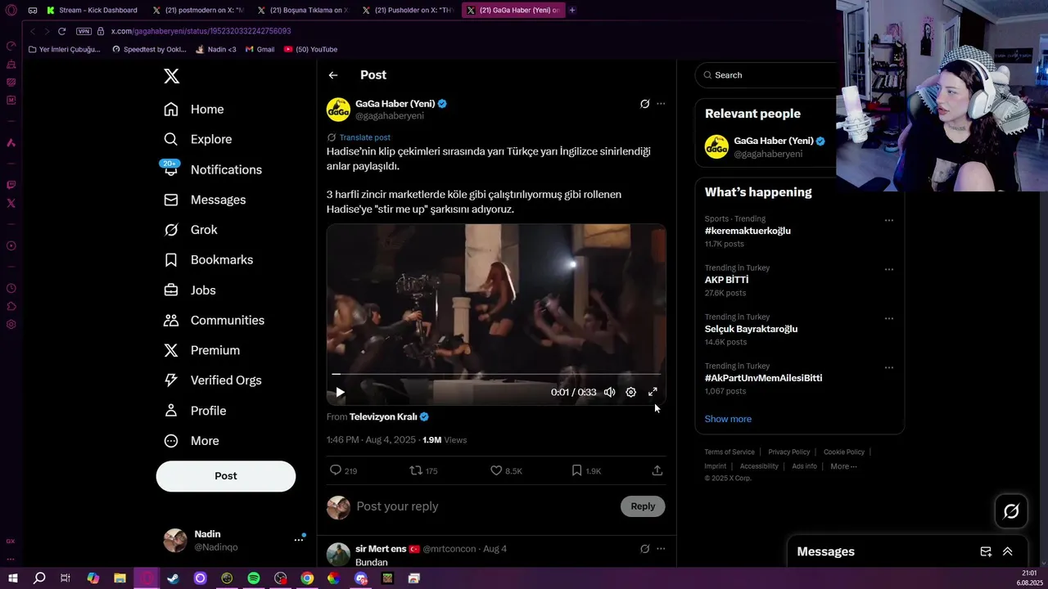Expand footer More links
Viewport: 1048px width, 589px height.
tap(843, 466)
